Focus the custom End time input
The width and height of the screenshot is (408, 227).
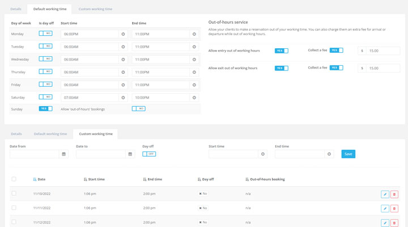[x=300, y=154]
